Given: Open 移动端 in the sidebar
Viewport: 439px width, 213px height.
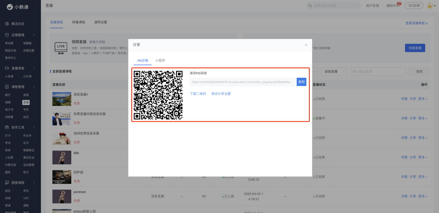Looking at the screenshot, I should pyautogui.click(x=9, y=43).
